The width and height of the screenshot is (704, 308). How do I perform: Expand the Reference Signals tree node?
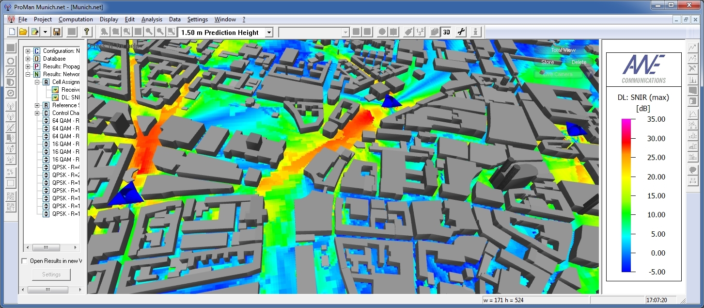(x=37, y=105)
